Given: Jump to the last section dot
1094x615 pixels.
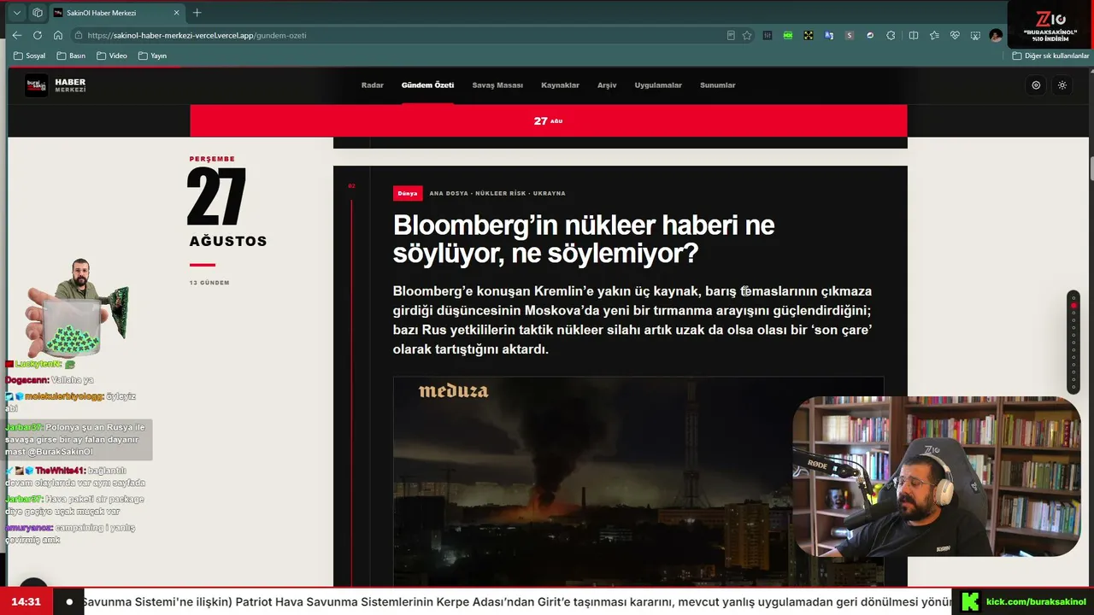Looking at the screenshot, I should (1073, 389).
